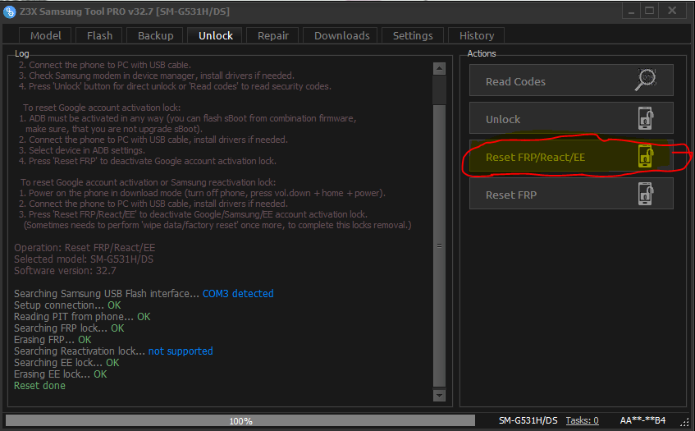Click the phone padlock icon on Unlock
695x431 pixels.
pyautogui.click(x=646, y=118)
